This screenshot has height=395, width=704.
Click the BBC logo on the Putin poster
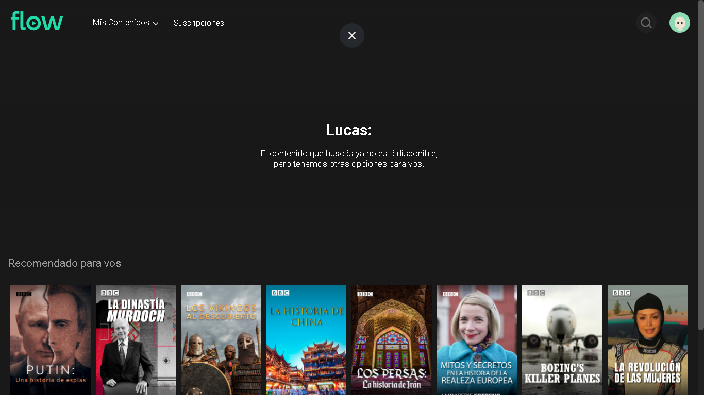pos(24,294)
